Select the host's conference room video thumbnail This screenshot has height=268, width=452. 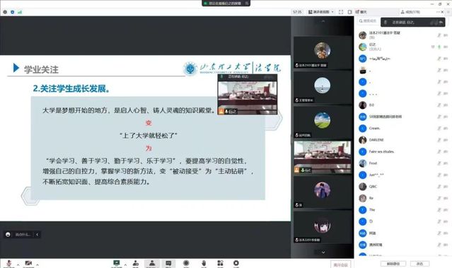coord(323,157)
